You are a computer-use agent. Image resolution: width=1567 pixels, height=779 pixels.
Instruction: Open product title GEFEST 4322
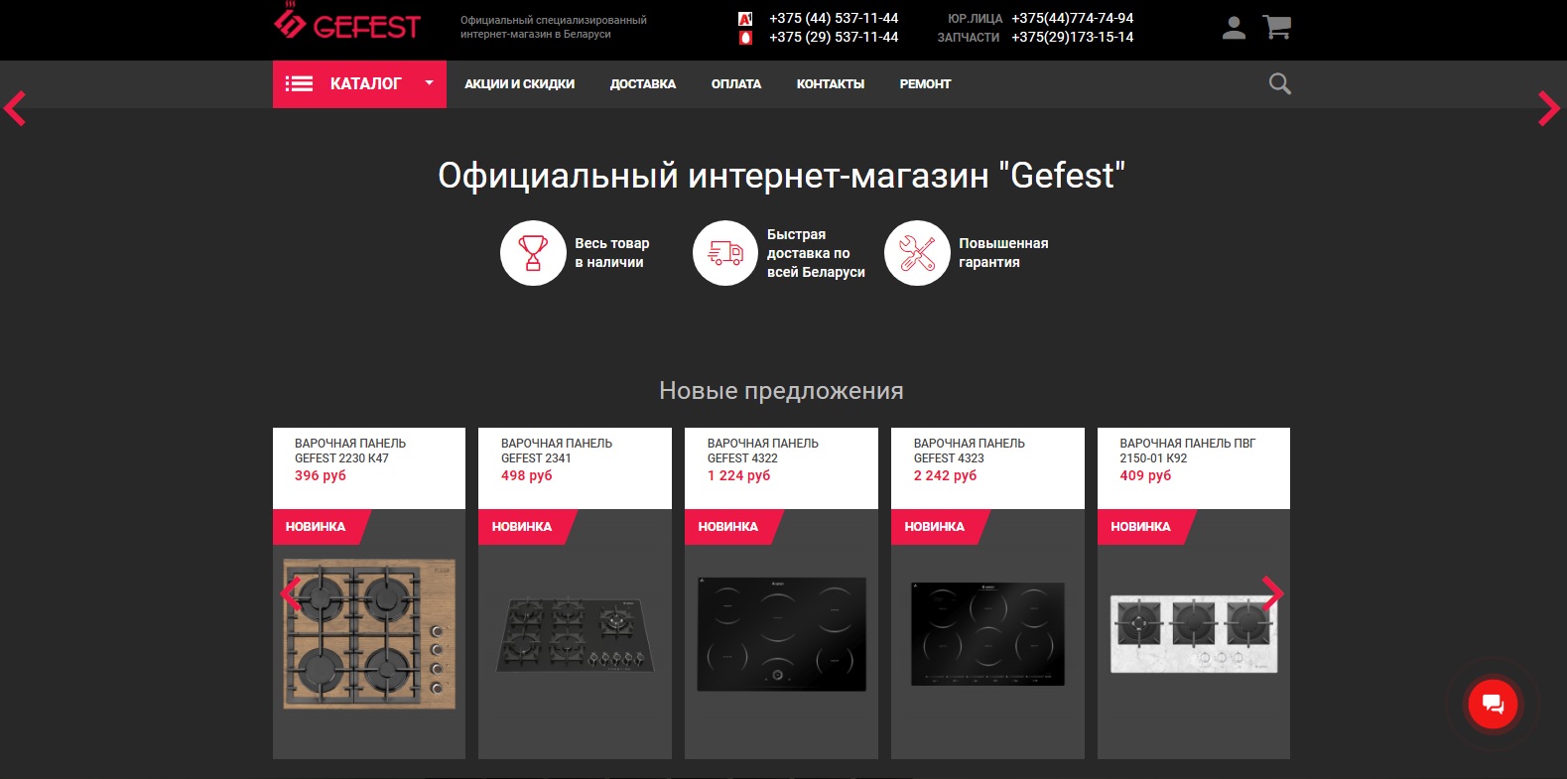[763, 451]
